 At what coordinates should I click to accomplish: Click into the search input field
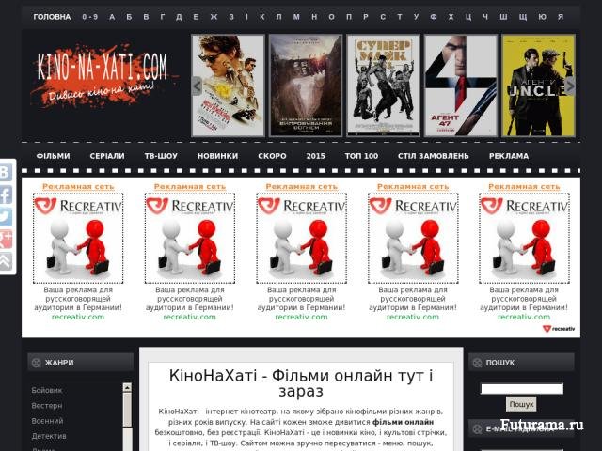click(521, 388)
